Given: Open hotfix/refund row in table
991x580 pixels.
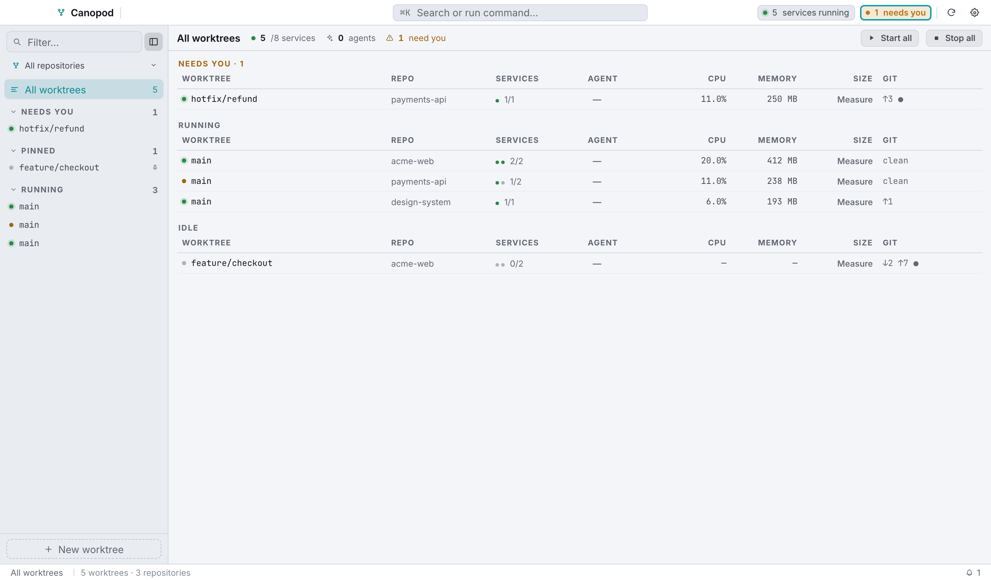Looking at the screenshot, I should (579, 99).
